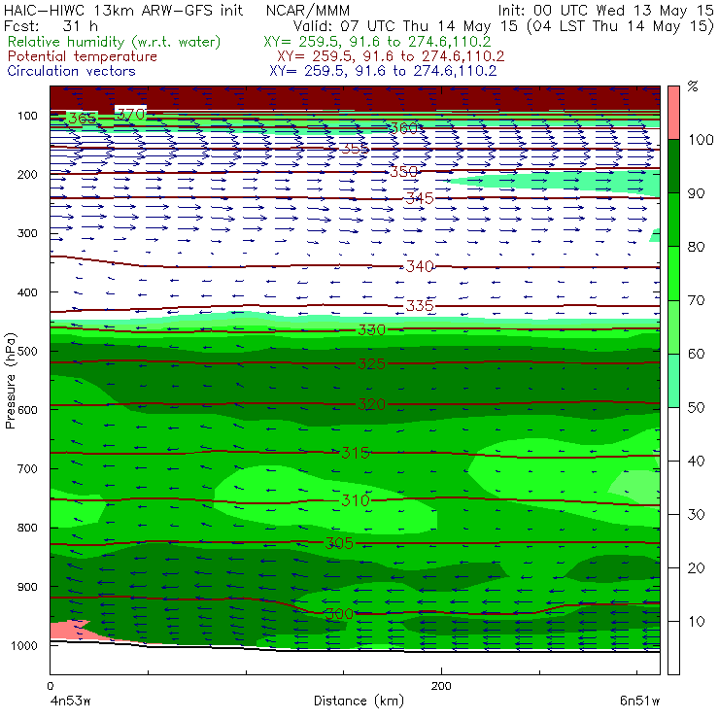
Task: Click the blue XY coordinates text for vectors
Action: tap(383, 71)
